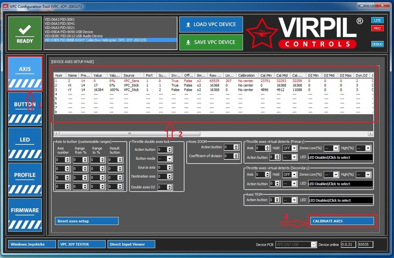Switch to LITE mode
Screen dimensions: 394x258
[377, 21]
